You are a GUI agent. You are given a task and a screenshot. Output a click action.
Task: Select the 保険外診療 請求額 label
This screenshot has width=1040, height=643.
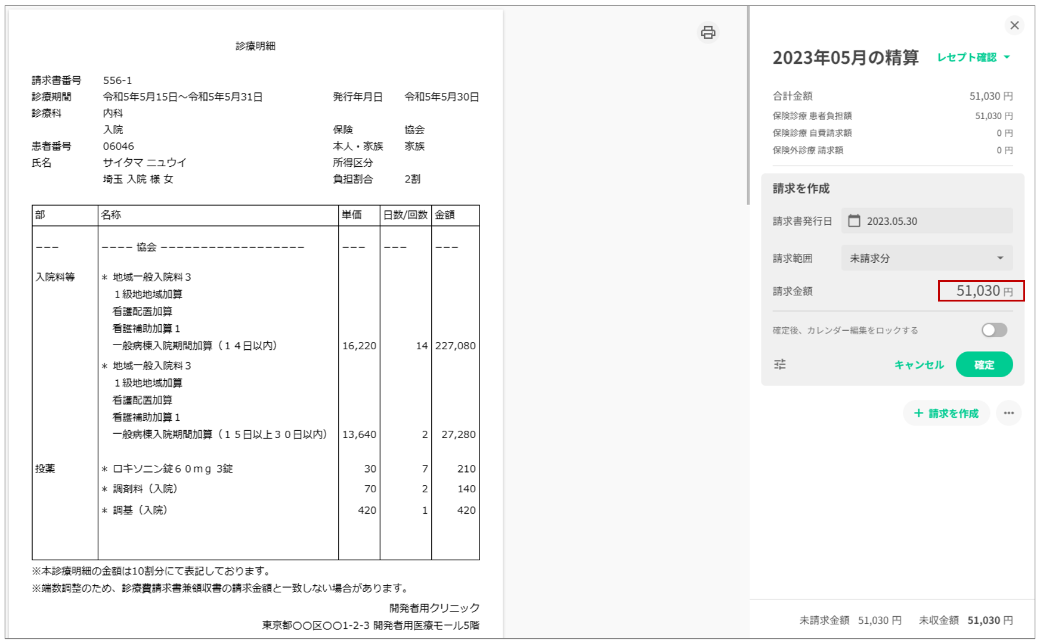click(808, 150)
